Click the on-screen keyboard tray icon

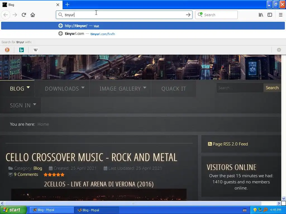pyautogui.click(x=245, y=210)
